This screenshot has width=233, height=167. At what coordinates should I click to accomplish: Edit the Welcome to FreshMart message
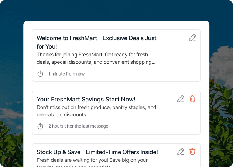point(192,38)
